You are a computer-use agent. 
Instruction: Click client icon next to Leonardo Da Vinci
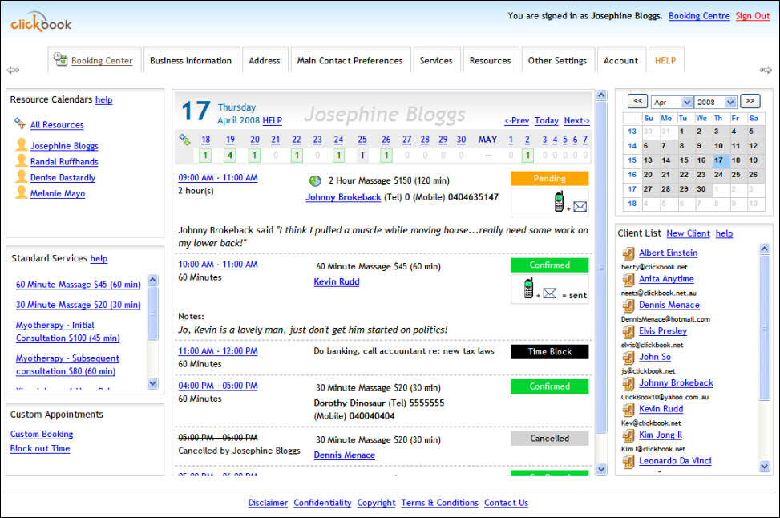point(628,462)
